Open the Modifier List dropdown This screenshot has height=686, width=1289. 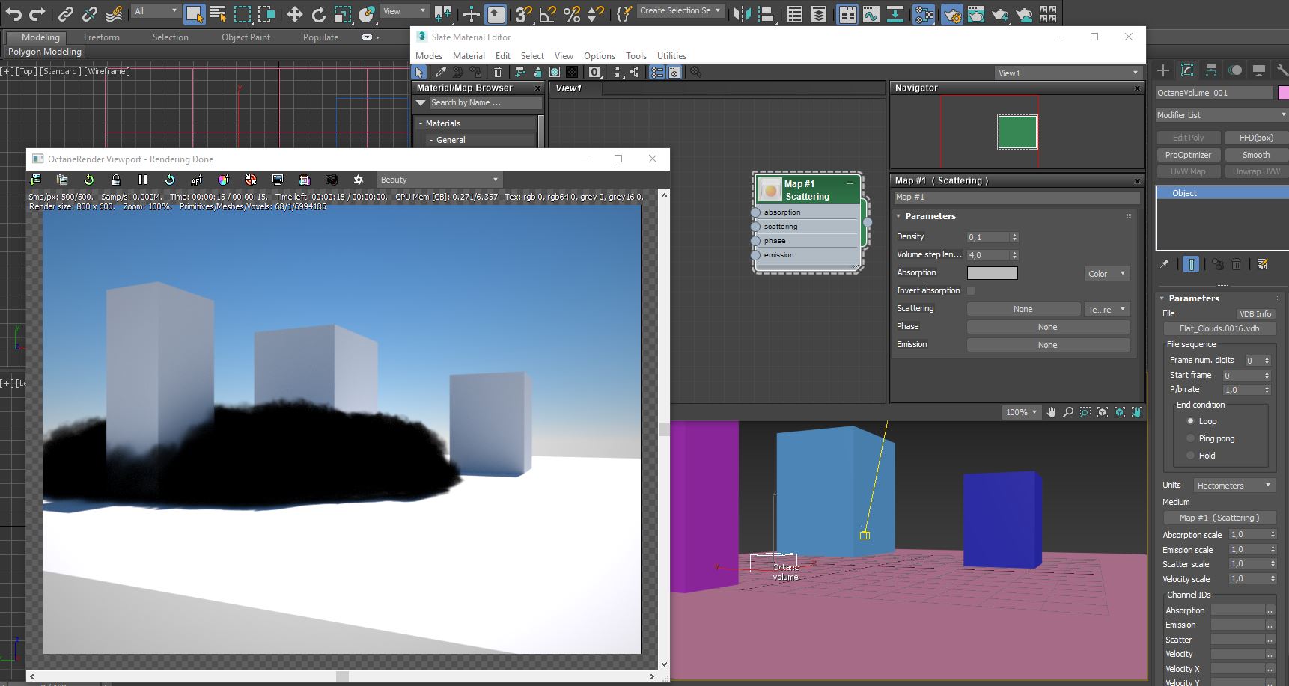point(1221,115)
